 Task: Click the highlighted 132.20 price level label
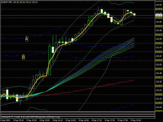(x=159, y=94)
